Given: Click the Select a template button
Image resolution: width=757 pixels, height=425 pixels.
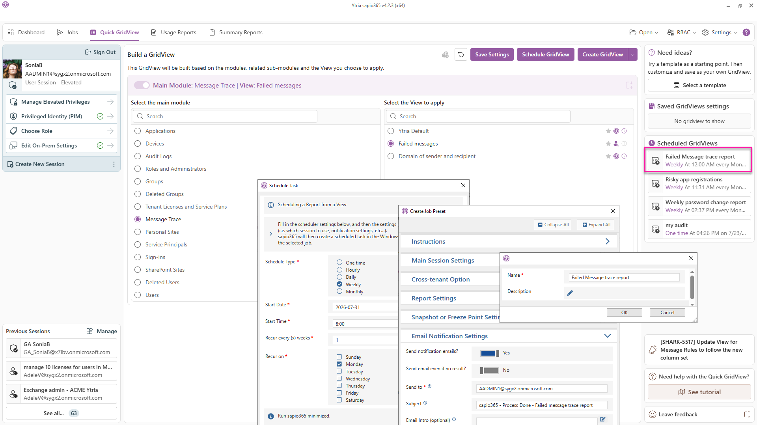Looking at the screenshot, I should pos(699,85).
